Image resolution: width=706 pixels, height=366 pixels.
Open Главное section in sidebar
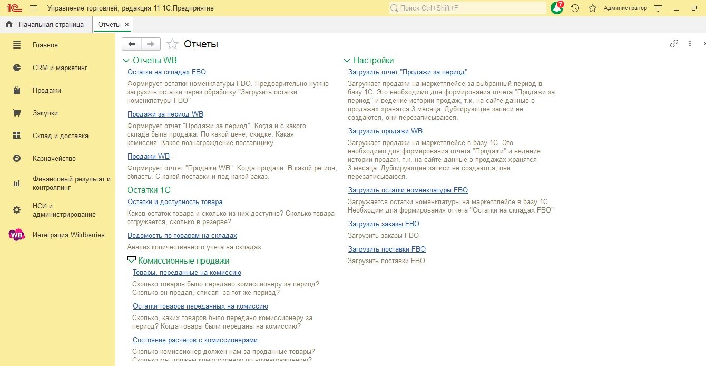coord(45,45)
